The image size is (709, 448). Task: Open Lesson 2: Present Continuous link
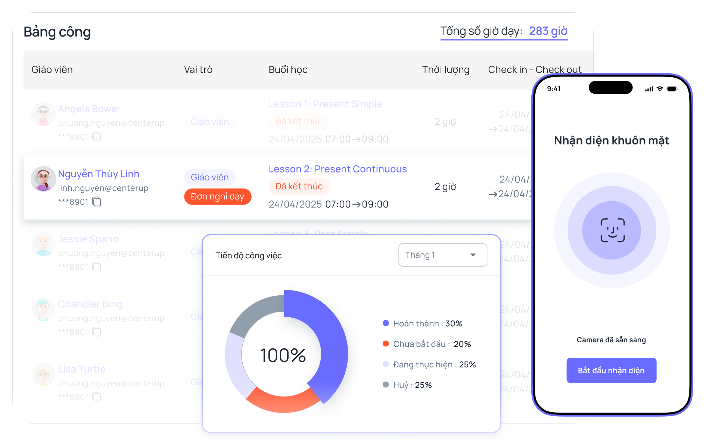point(338,169)
